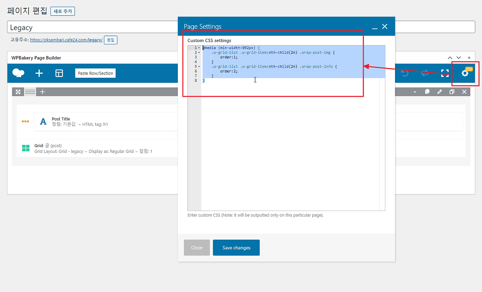The image size is (482, 292).
Task: Click the Close button in dialog footer
Action: pyautogui.click(x=197, y=248)
